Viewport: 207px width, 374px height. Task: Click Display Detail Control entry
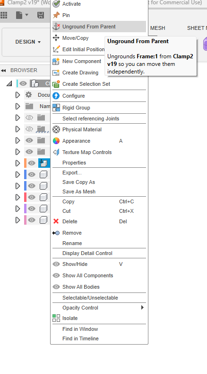tap(87, 253)
